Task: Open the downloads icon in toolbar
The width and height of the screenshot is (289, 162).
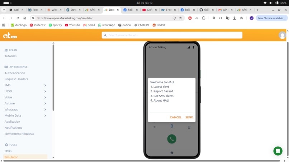Action: click(234, 18)
